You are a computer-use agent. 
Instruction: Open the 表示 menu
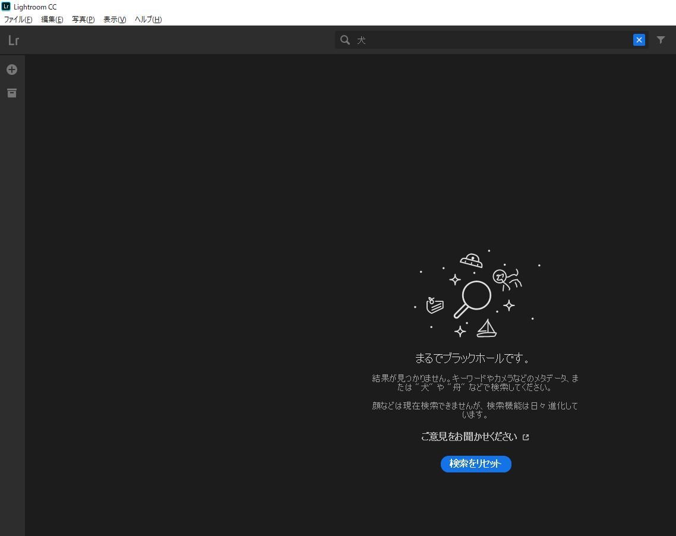point(114,19)
